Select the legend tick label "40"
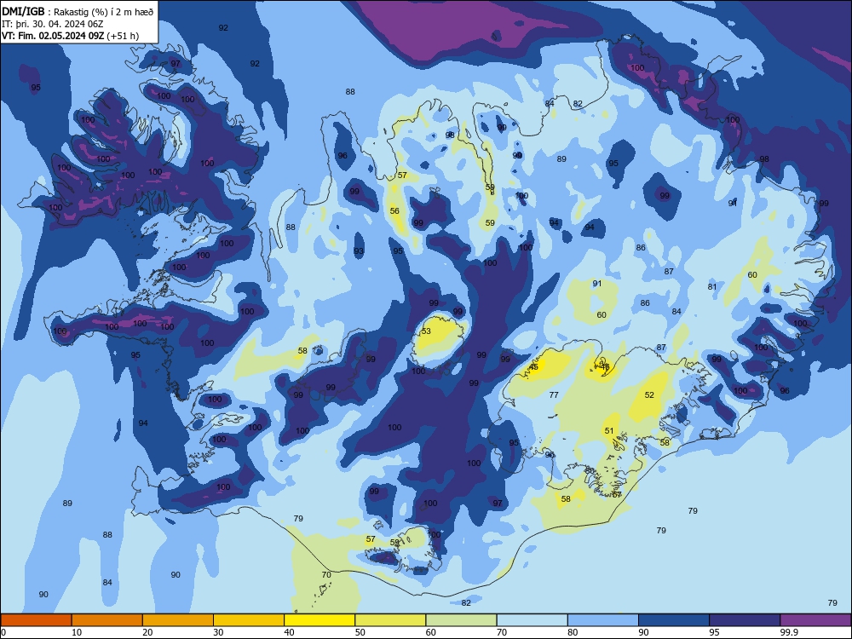 (x=289, y=632)
